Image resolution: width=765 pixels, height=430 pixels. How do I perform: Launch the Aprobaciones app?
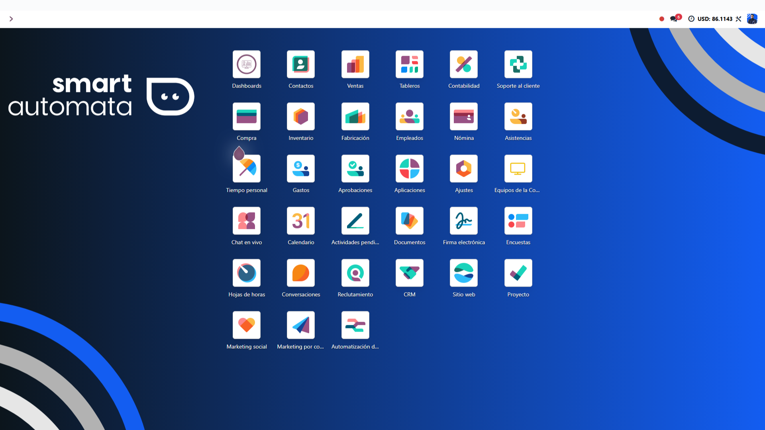pos(355,168)
